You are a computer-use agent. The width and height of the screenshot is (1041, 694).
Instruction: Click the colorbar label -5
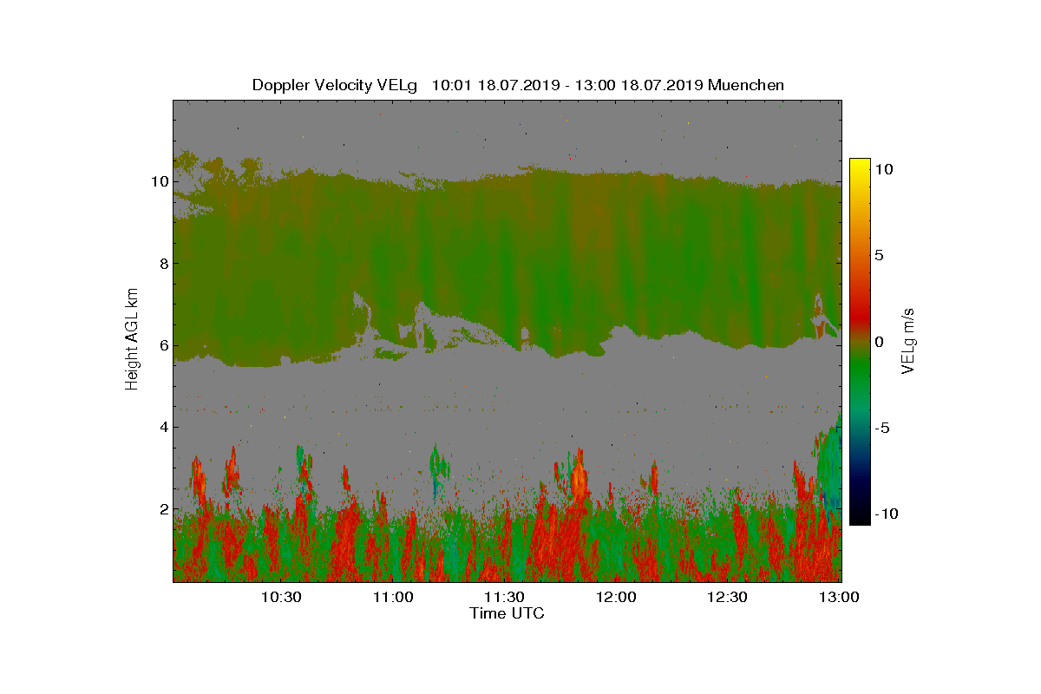[881, 428]
